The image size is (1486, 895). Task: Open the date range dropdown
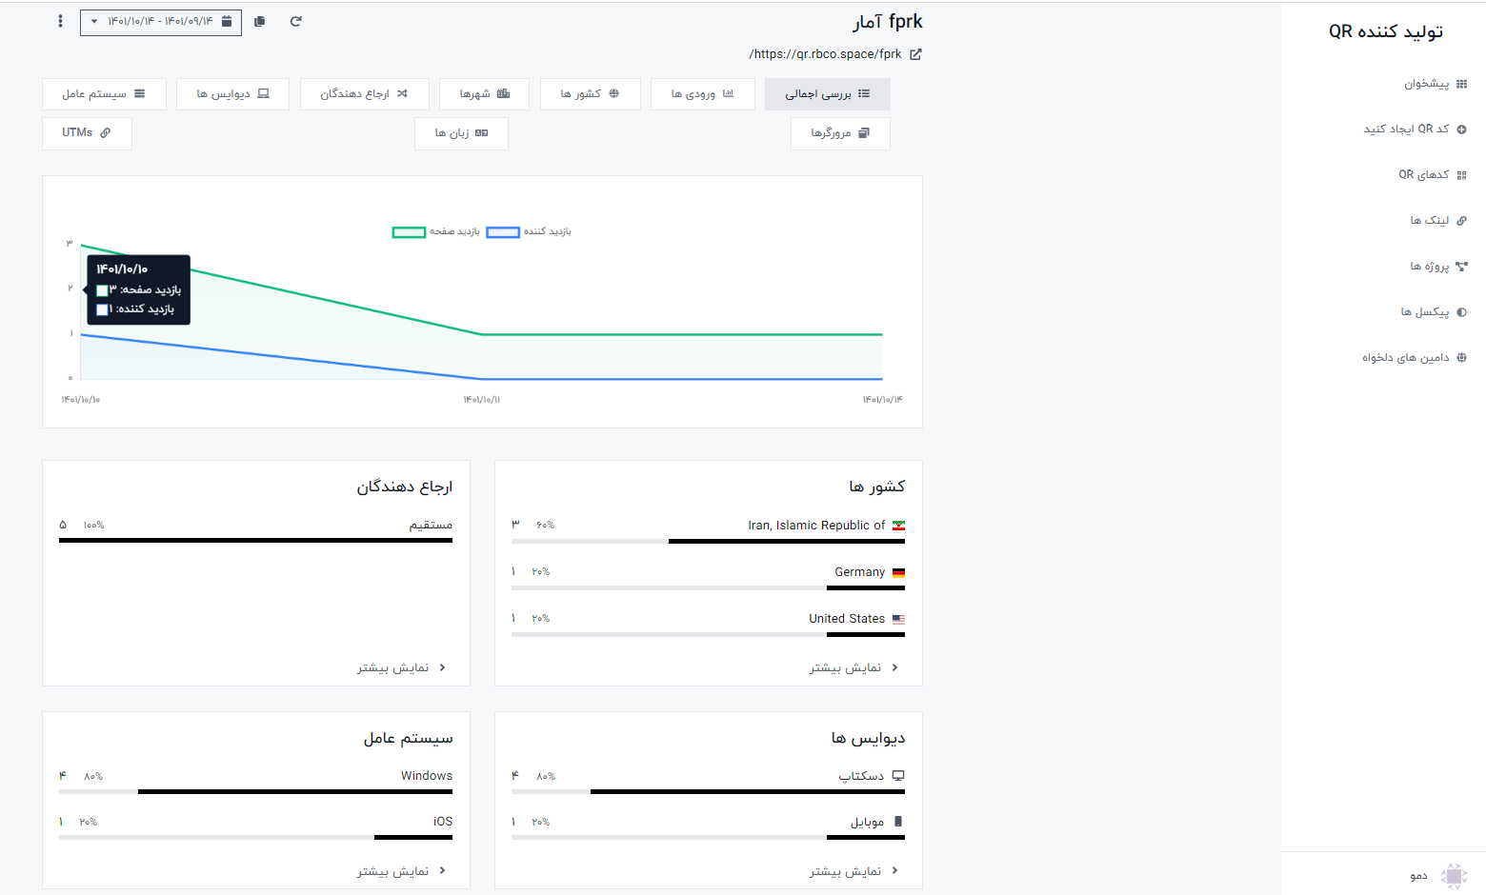point(160,22)
